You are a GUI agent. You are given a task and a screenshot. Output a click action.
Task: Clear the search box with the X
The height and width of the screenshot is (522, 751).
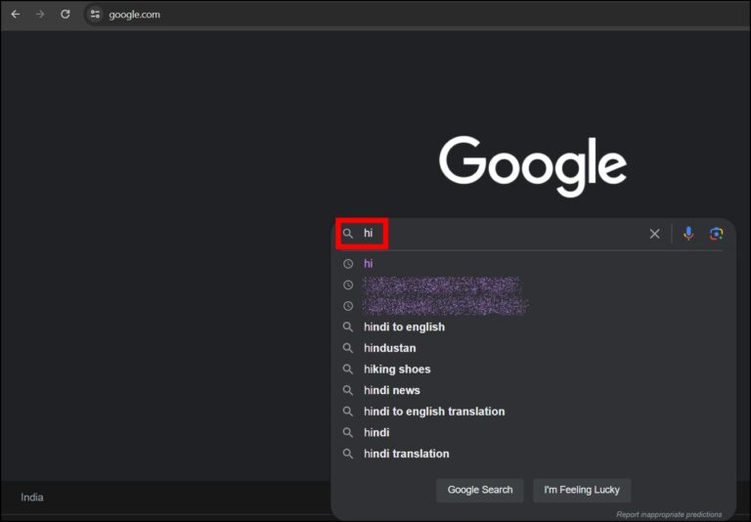[x=654, y=234]
